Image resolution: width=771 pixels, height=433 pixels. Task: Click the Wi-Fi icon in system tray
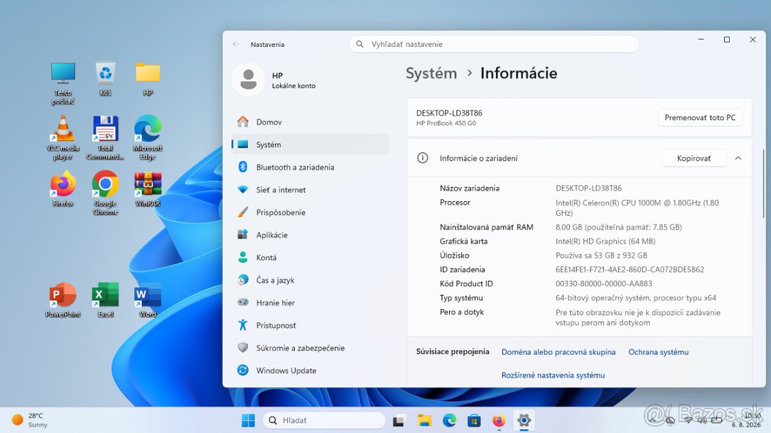tap(688, 420)
